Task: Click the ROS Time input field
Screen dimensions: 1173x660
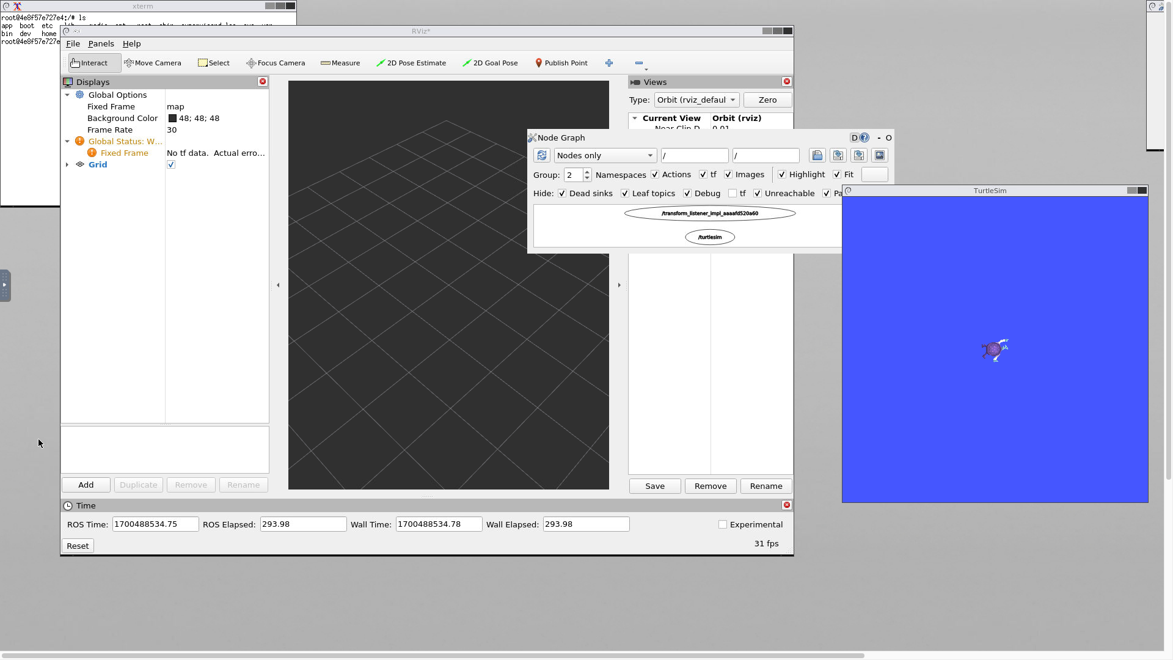Action: pos(155,524)
